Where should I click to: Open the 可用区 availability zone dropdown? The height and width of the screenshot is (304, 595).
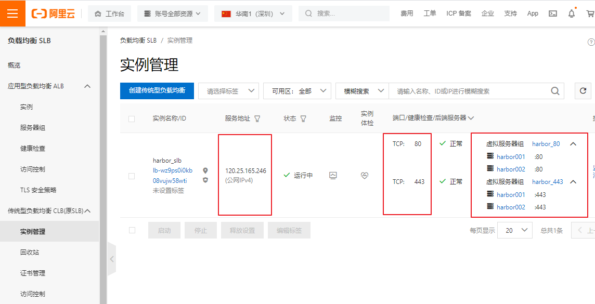click(x=297, y=91)
